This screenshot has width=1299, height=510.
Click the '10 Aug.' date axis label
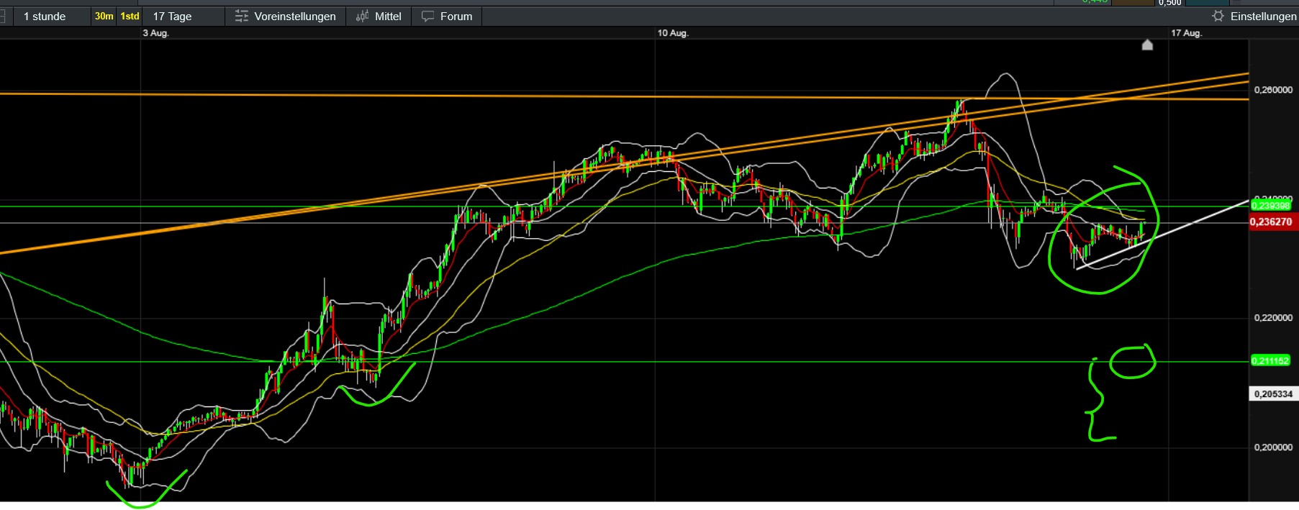click(x=673, y=33)
